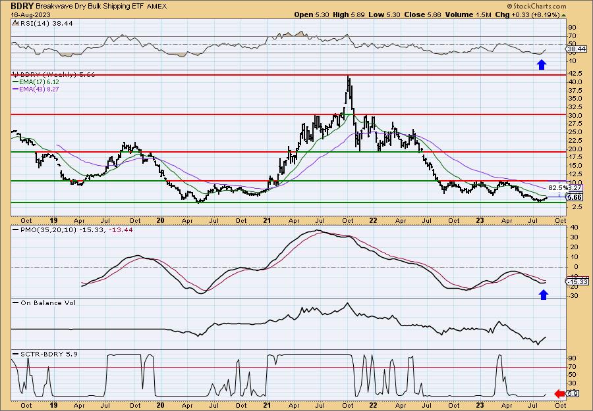Click the 0 label on the PMO axis
Viewport: 593px width, 411px height.
tap(577, 267)
